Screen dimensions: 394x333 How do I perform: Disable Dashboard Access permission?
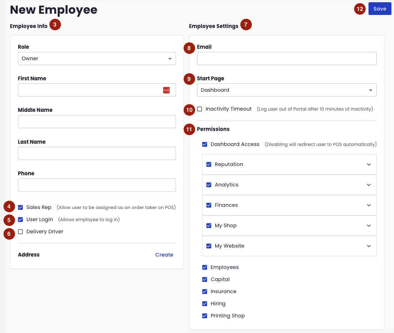[x=205, y=144]
